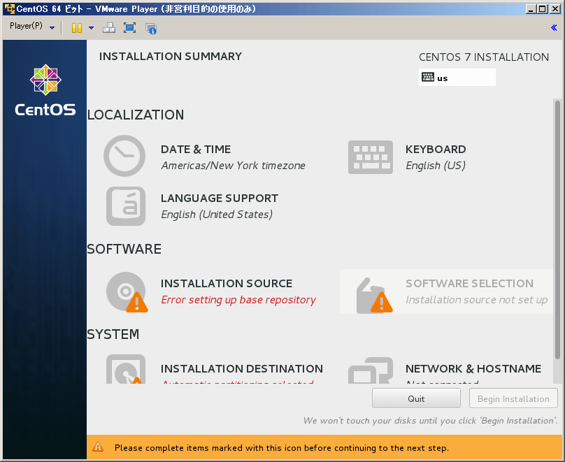Minimize the VMware Player window
This screenshot has height=462, width=565.
[531, 9]
